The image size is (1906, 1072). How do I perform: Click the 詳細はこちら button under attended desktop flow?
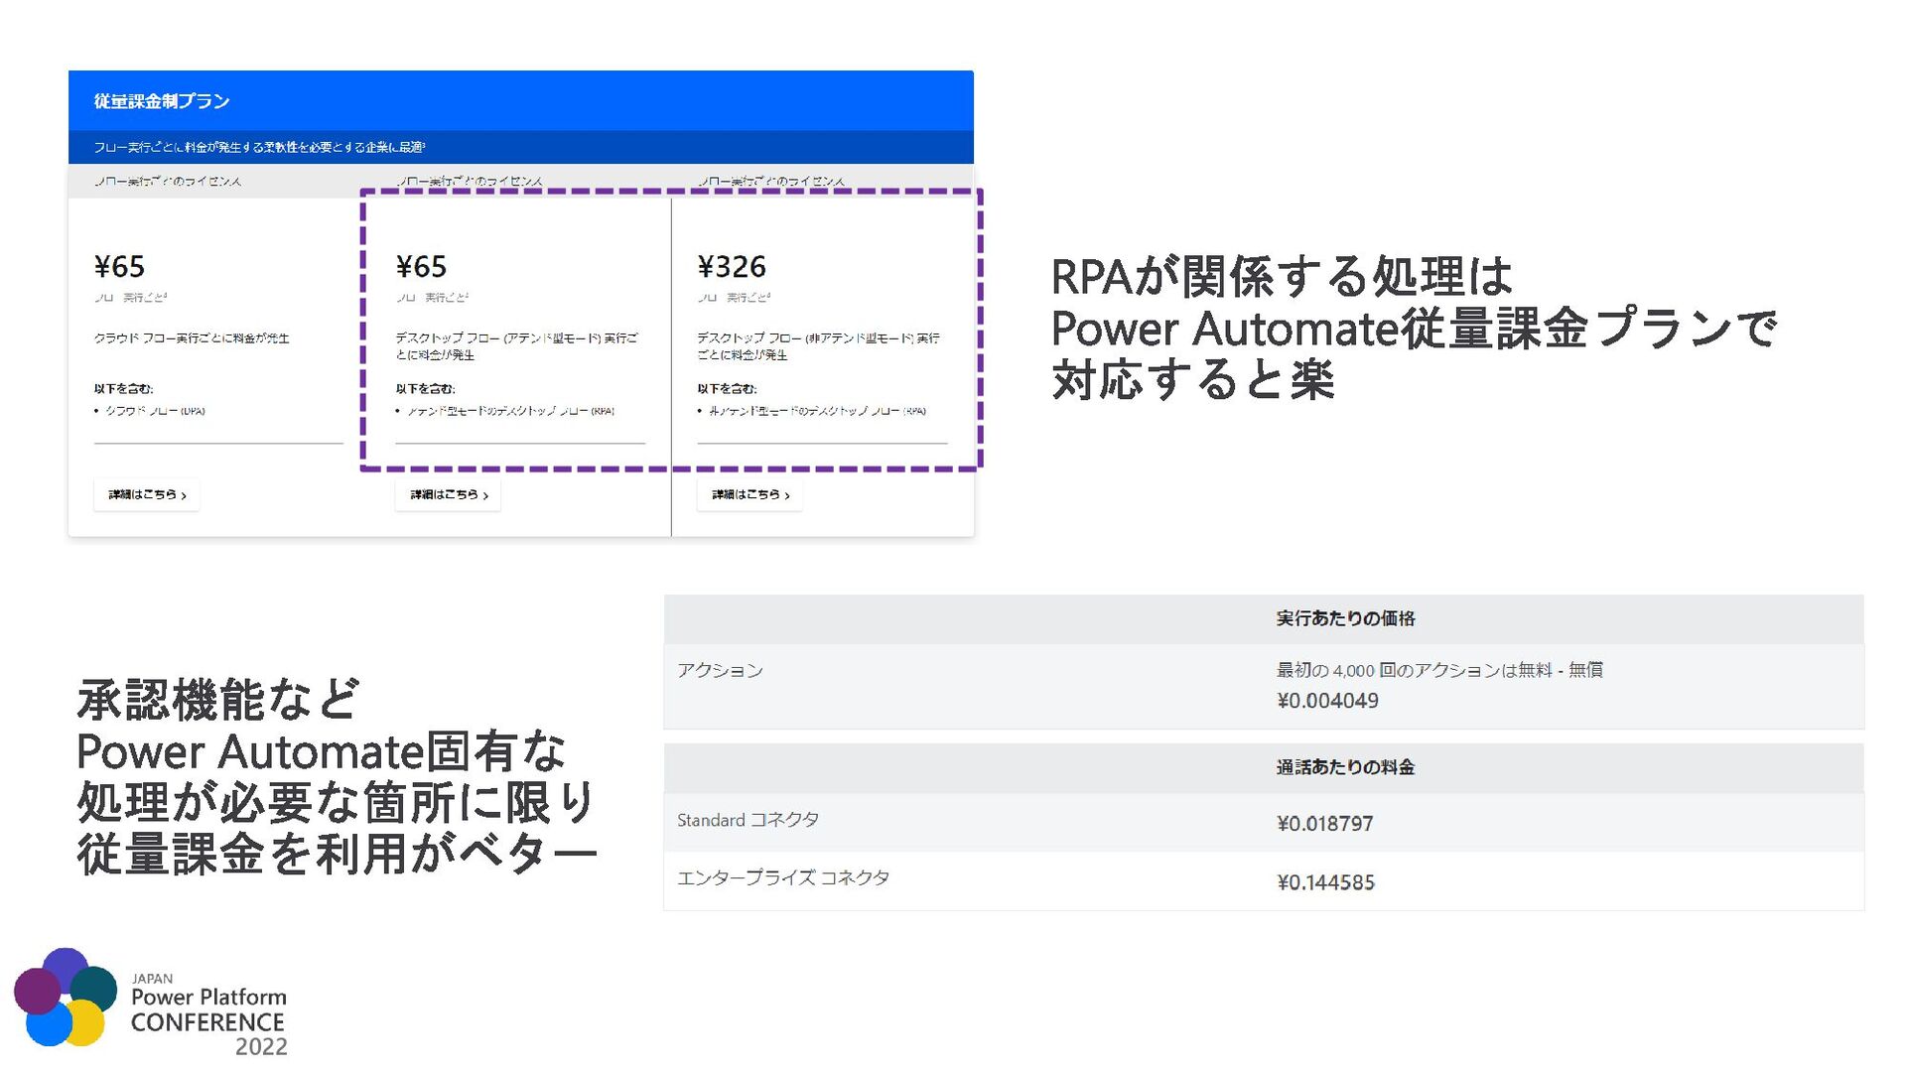[448, 494]
